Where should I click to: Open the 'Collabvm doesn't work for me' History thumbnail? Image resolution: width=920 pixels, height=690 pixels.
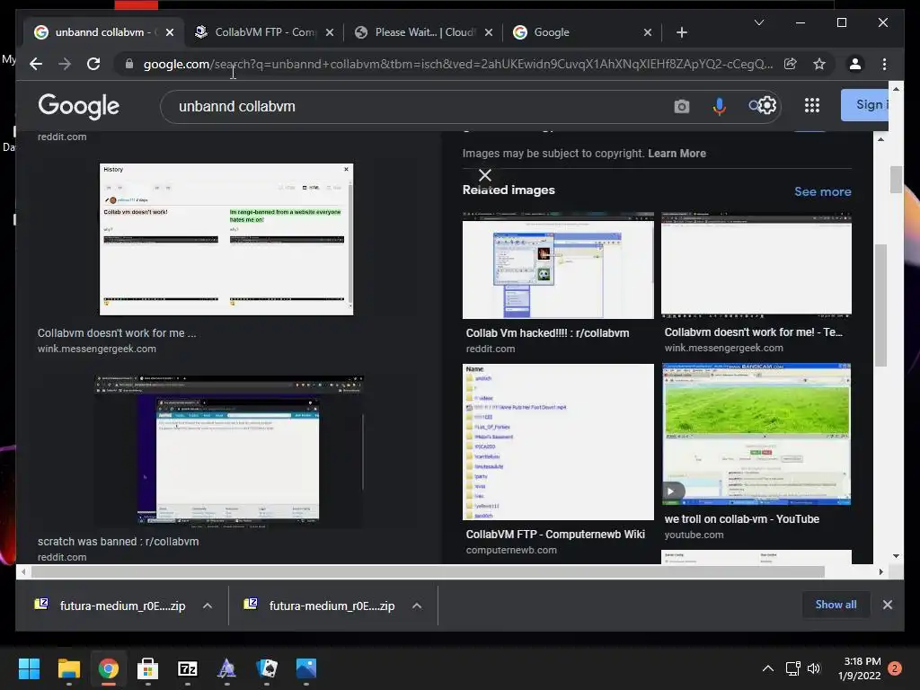point(226,239)
